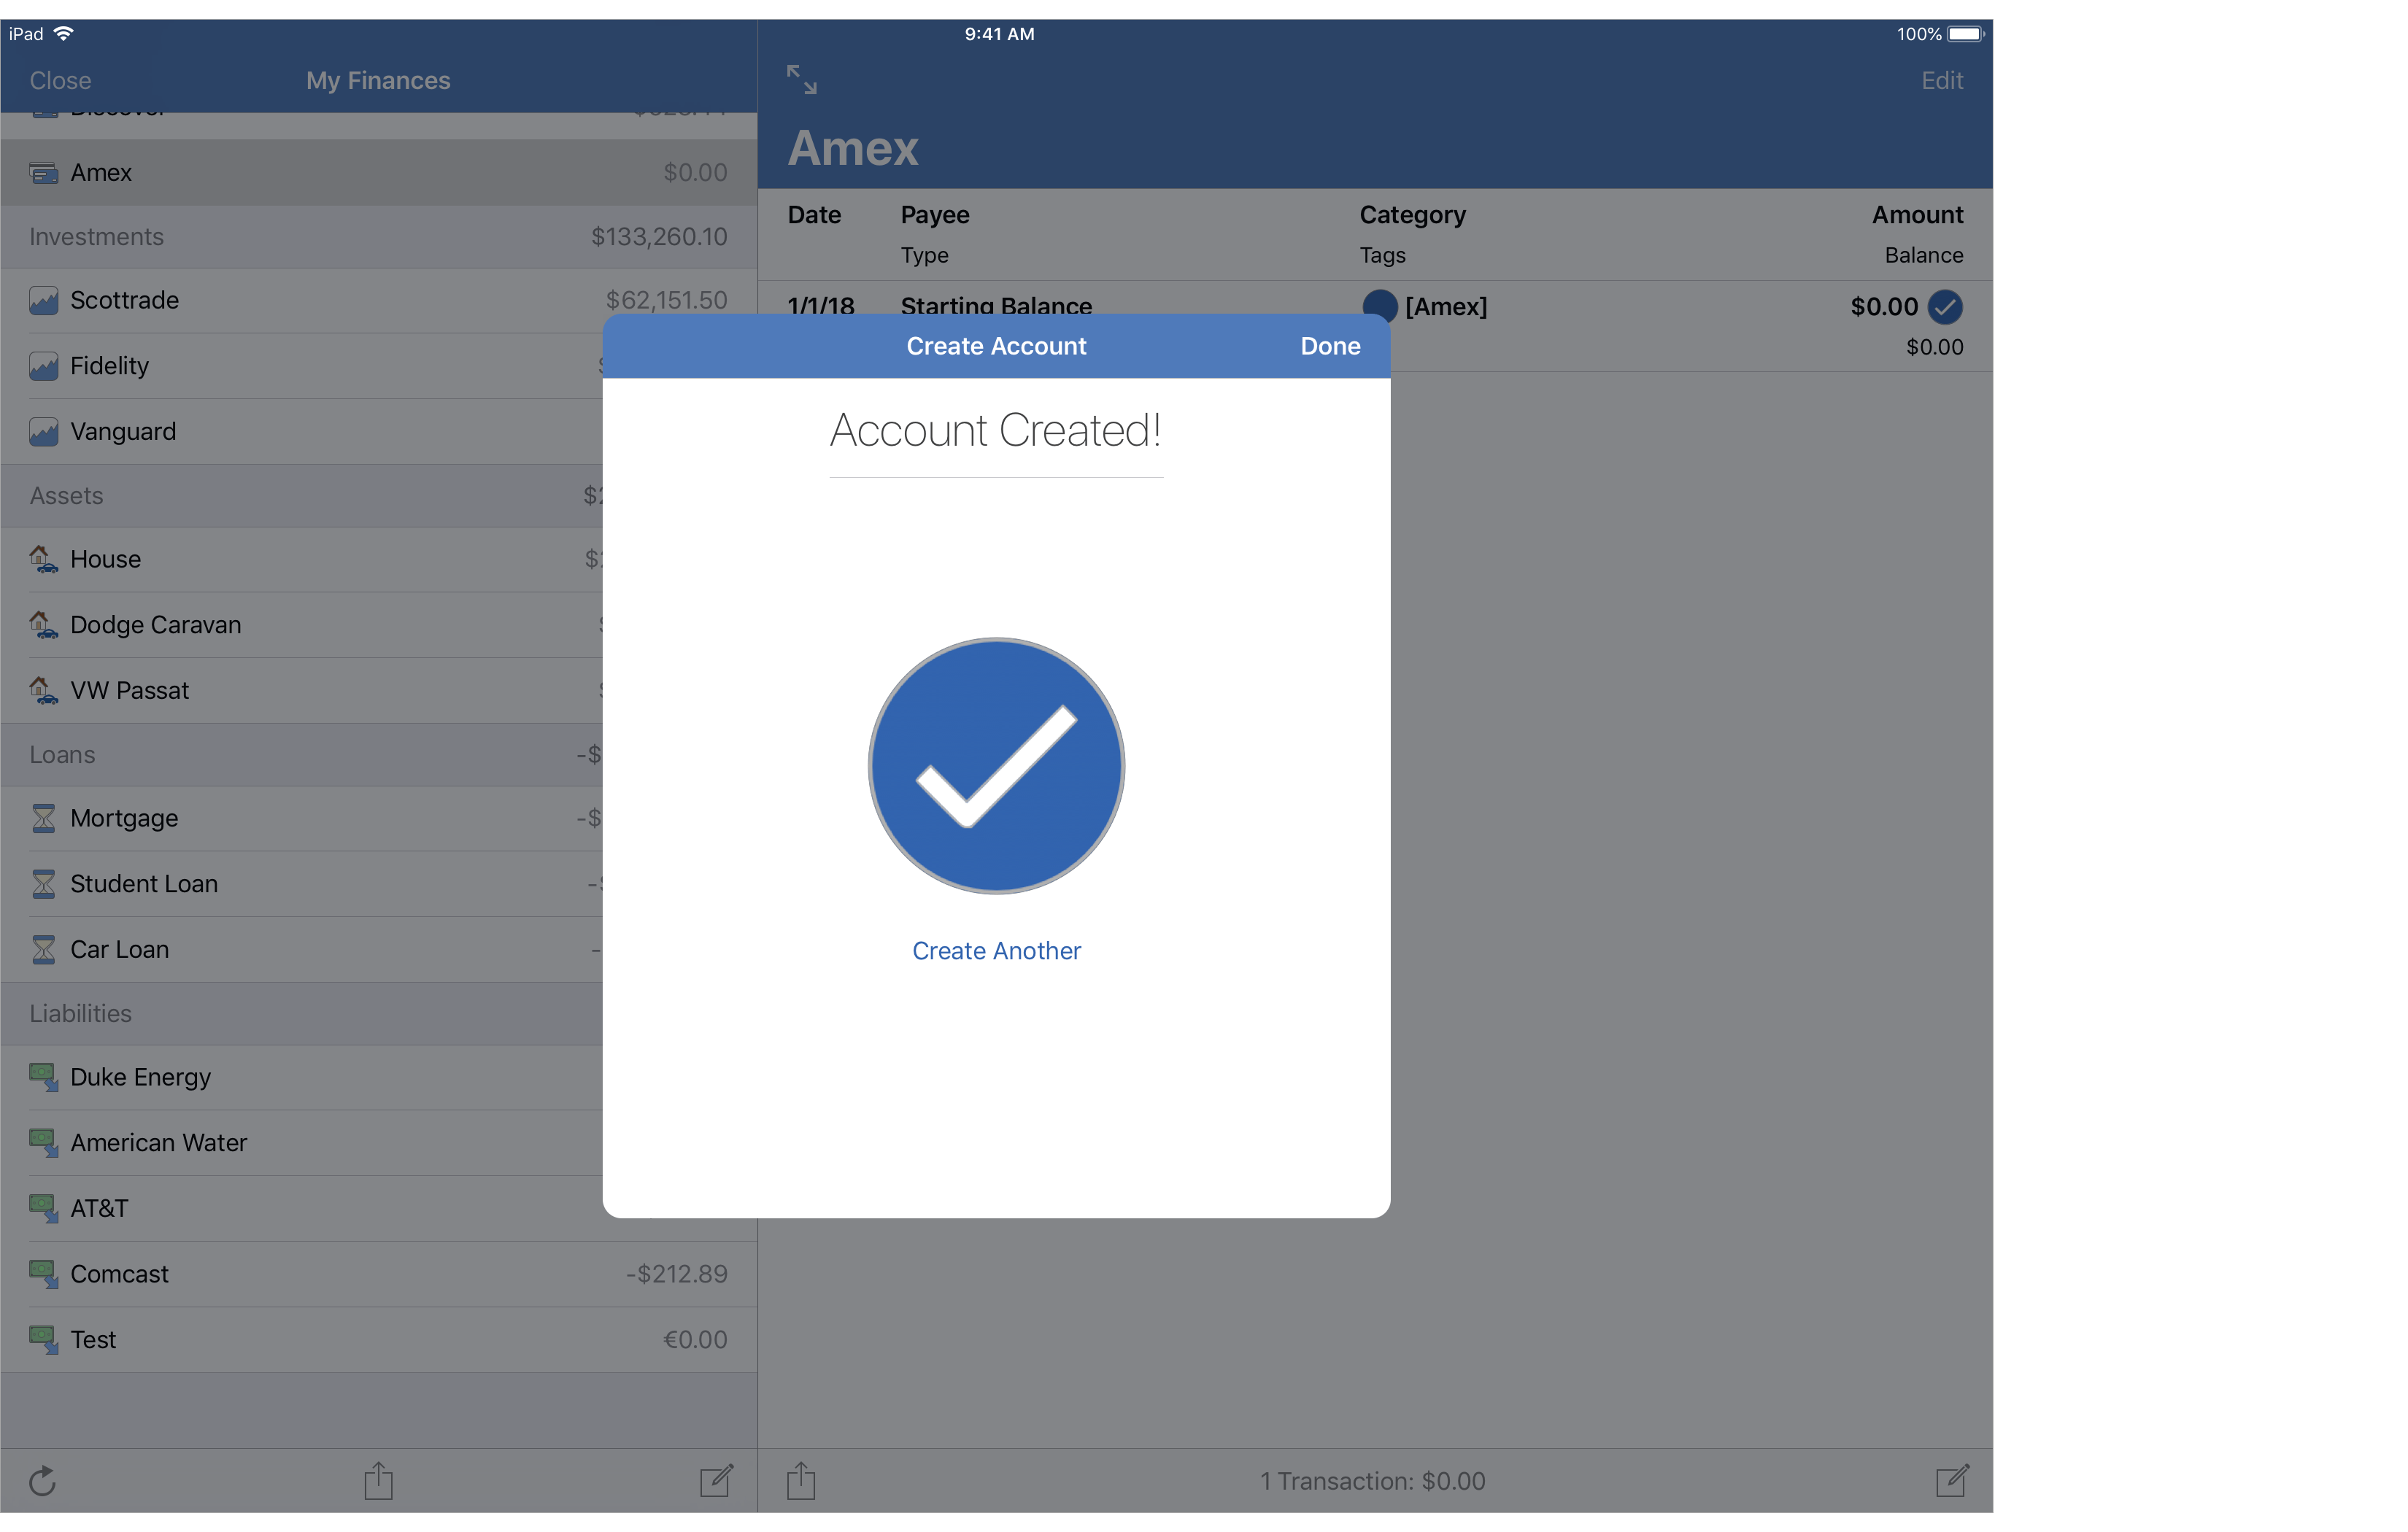Screen dimensions: 2408x1532
Task: Tap the expand fullscreen arrows icon
Action: click(x=801, y=79)
